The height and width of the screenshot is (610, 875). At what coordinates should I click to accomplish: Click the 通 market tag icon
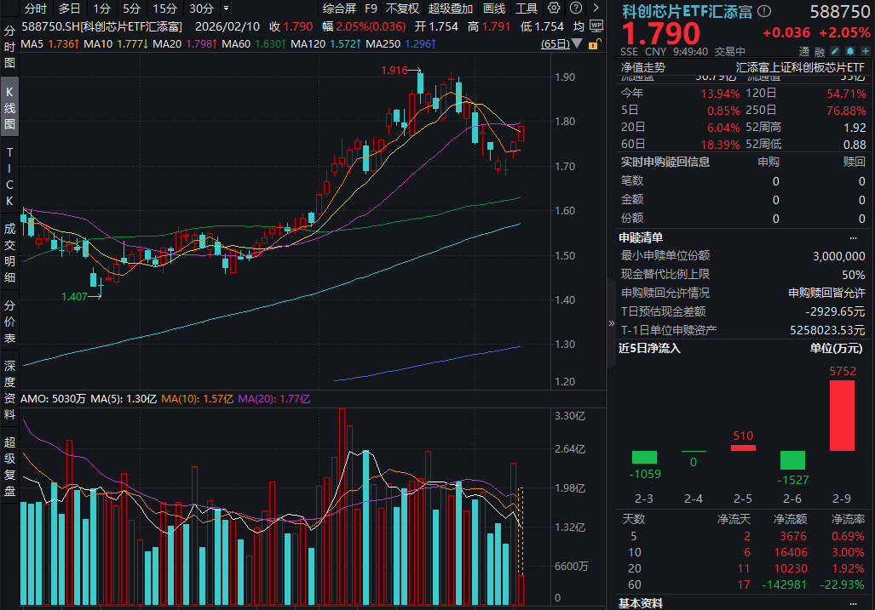pyautogui.click(x=805, y=50)
